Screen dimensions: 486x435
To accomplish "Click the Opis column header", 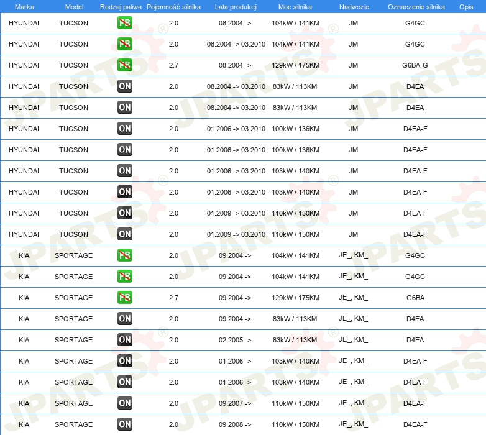I will 466,7.
